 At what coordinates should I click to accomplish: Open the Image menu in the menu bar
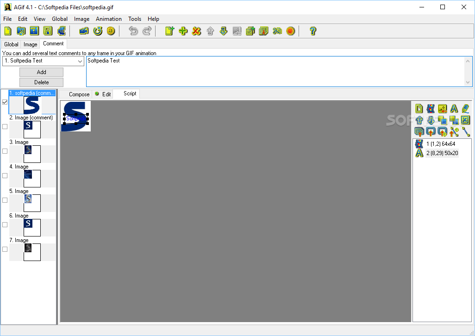(82, 19)
